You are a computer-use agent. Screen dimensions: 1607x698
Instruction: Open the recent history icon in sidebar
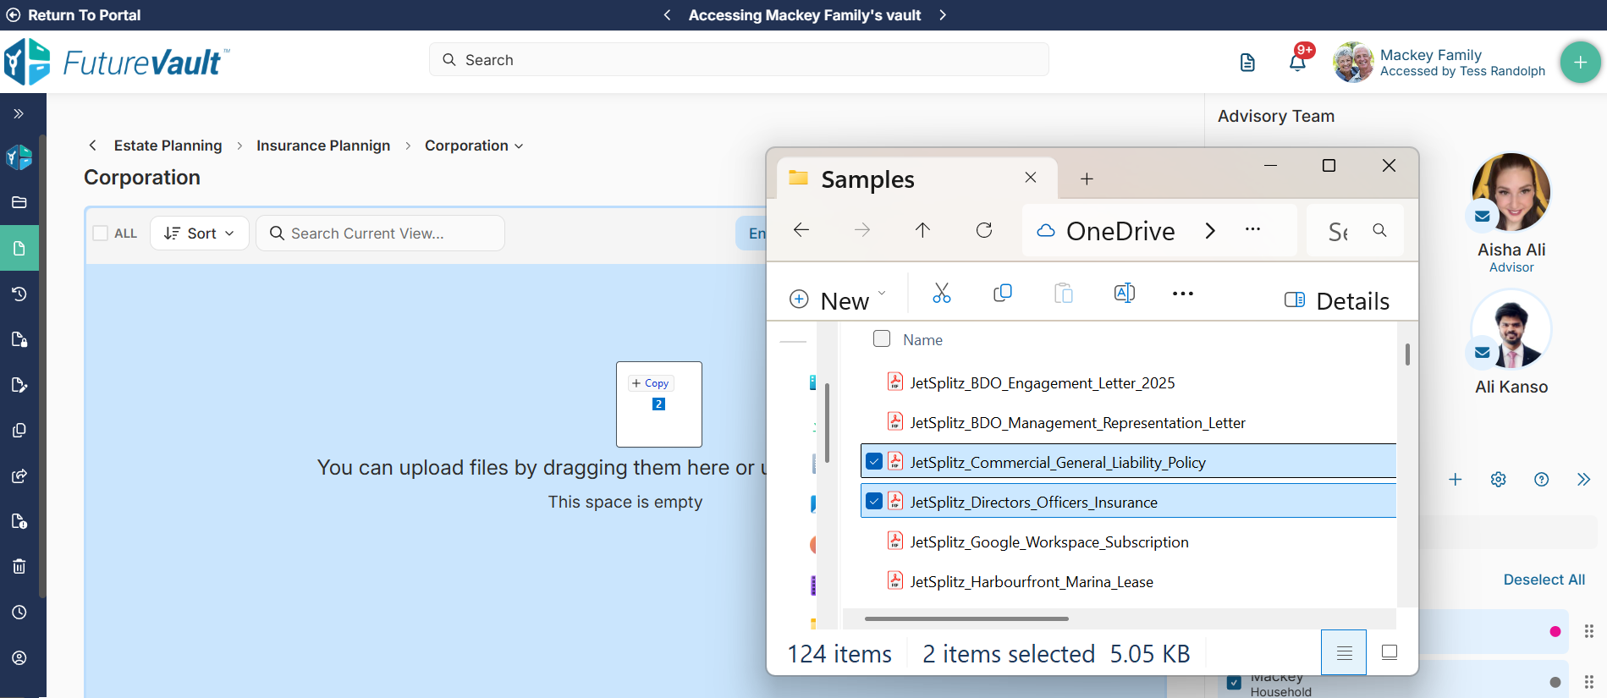19,294
